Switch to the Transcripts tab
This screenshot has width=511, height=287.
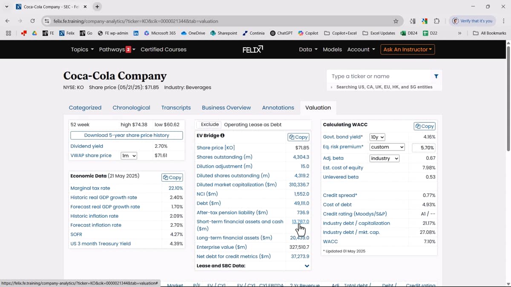tap(176, 108)
